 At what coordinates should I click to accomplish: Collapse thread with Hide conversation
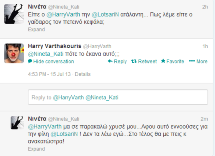pyautogui.click(x=53, y=61)
